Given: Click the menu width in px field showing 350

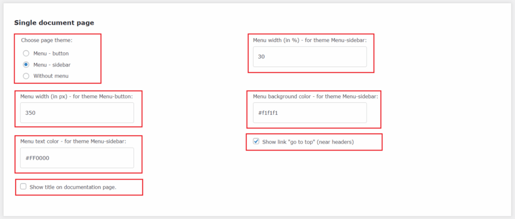Looking at the screenshot, I should pyautogui.click(x=77, y=113).
